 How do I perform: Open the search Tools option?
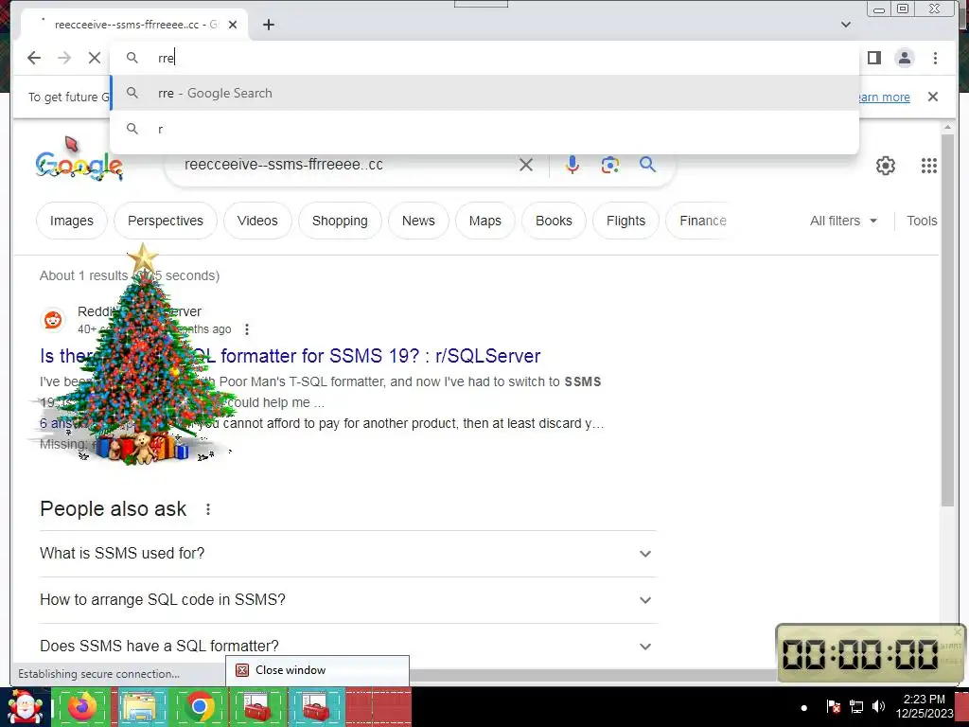coord(922,221)
